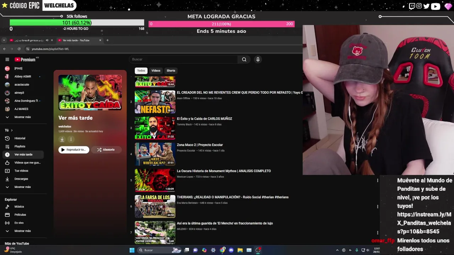The height and width of the screenshot is (255, 454).
Task: Reload the YouTube page
Action: pos(19,49)
